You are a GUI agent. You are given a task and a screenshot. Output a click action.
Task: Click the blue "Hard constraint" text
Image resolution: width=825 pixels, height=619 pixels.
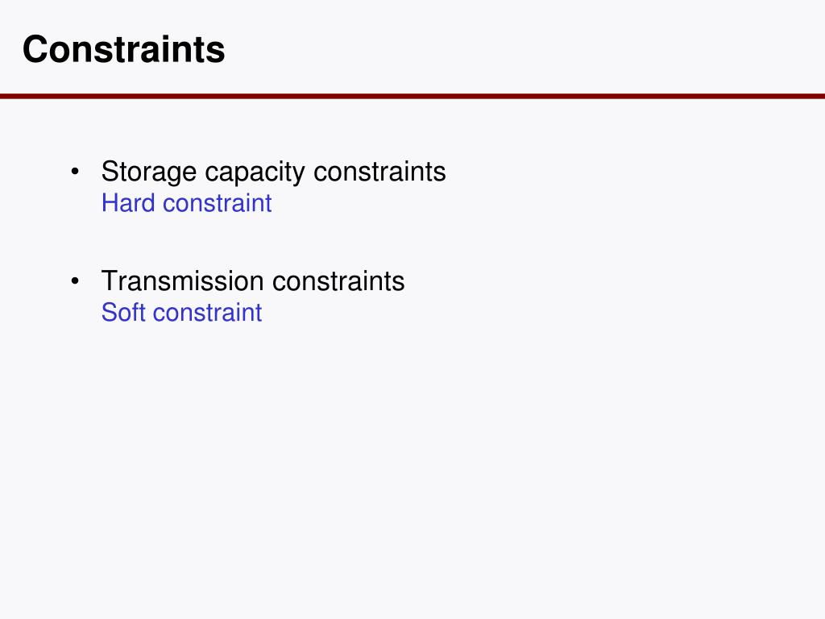click(187, 203)
